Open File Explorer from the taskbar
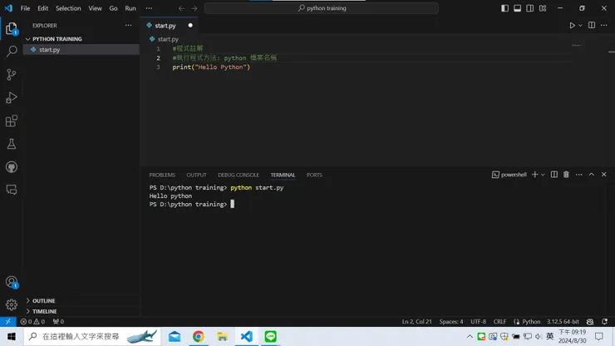Image resolution: width=615 pixels, height=346 pixels. [x=223, y=337]
